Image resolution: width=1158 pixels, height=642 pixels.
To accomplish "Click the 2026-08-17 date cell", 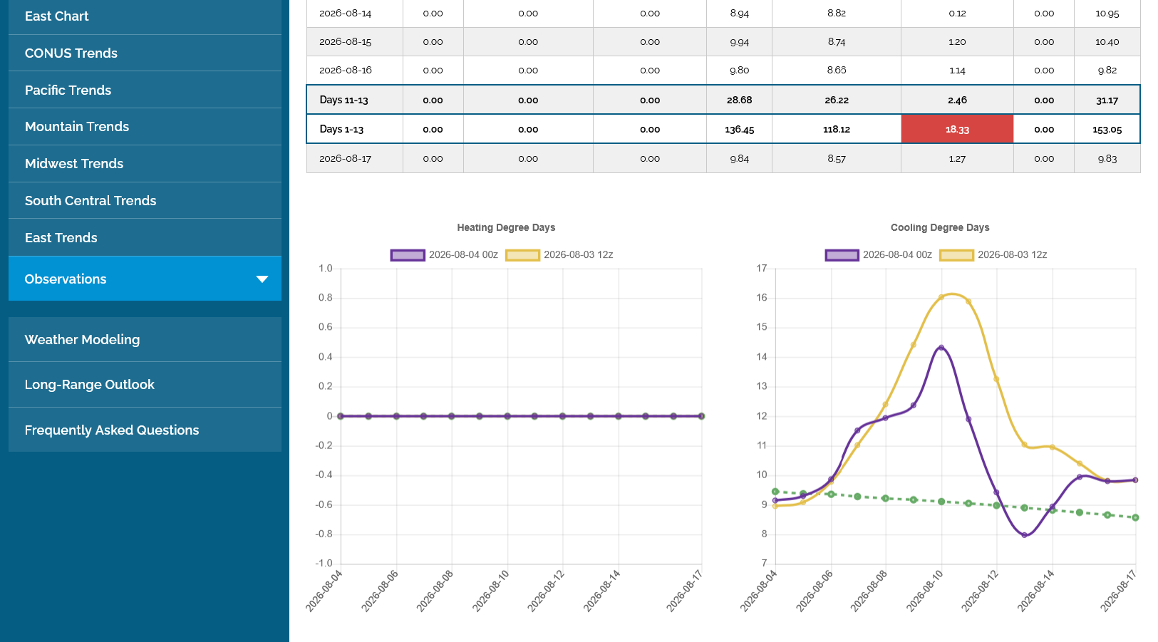I will click(x=346, y=159).
